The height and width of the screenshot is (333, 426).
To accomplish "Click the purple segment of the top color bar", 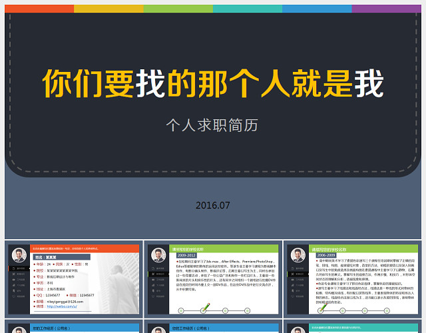I will (386, 9).
